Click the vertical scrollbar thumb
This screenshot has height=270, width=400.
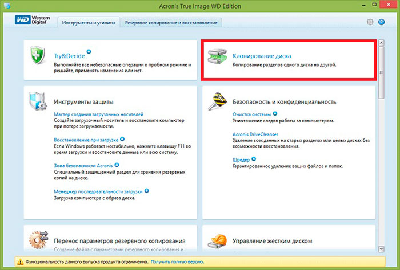[381, 72]
